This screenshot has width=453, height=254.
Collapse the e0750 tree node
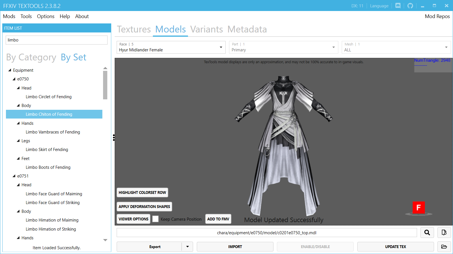[x=14, y=79]
